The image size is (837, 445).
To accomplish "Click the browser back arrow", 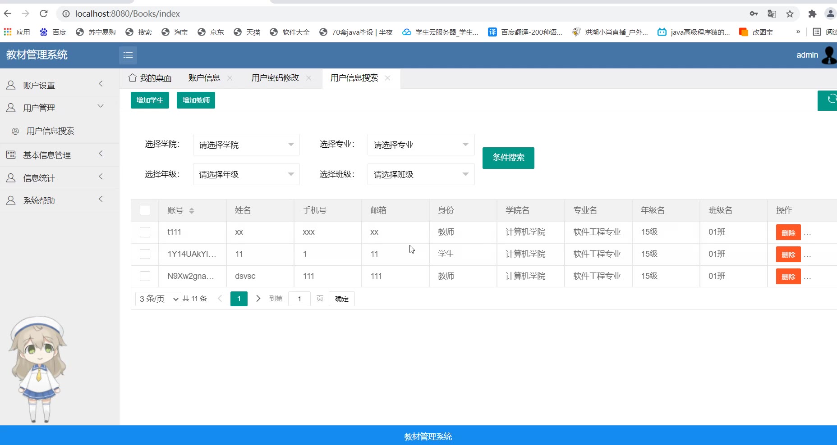I will click(8, 14).
